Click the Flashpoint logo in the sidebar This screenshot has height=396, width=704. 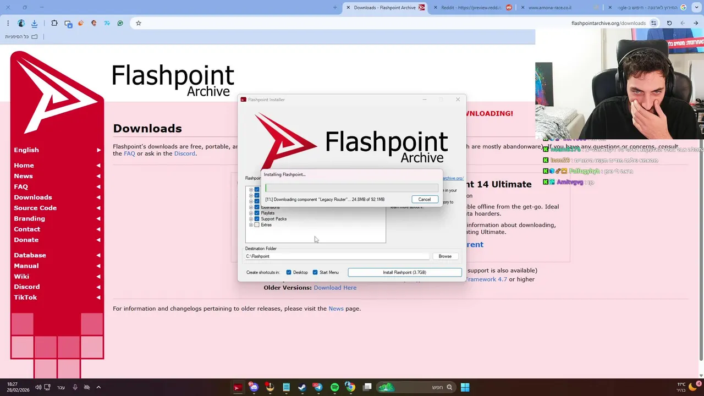click(x=56, y=92)
